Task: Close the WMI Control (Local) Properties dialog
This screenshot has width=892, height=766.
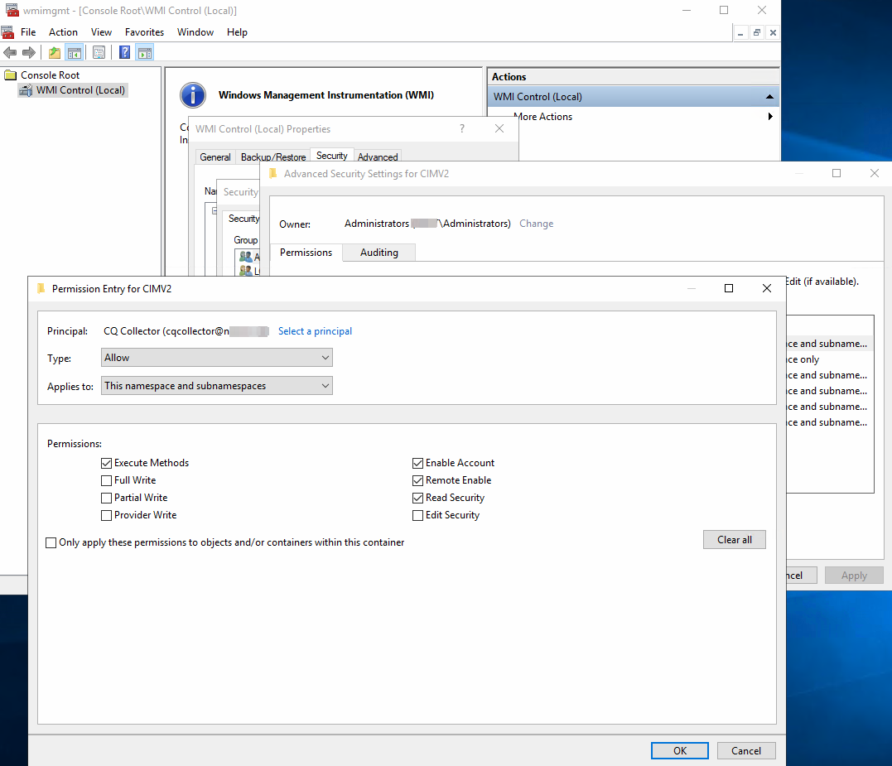Action: click(499, 128)
